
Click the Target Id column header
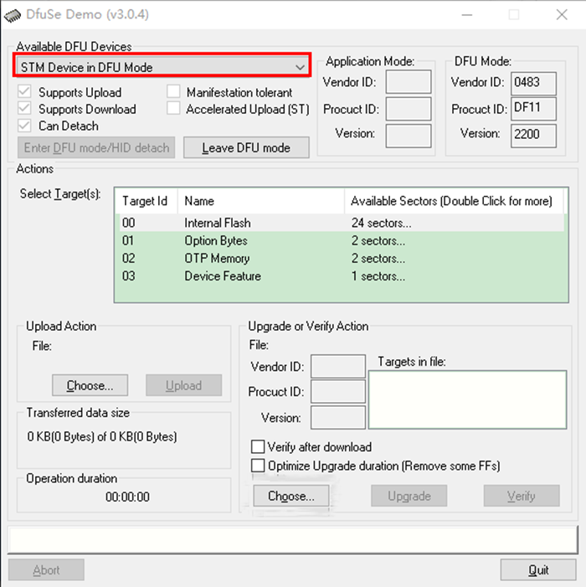(x=146, y=201)
